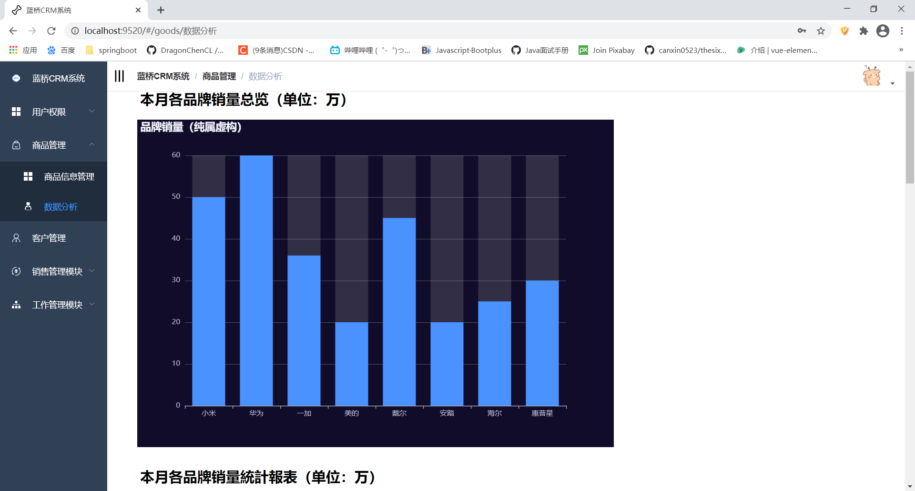Viewport: 915px width, 491px height.
Task: Click the browser forward arrow
Action: coord(32,31)
